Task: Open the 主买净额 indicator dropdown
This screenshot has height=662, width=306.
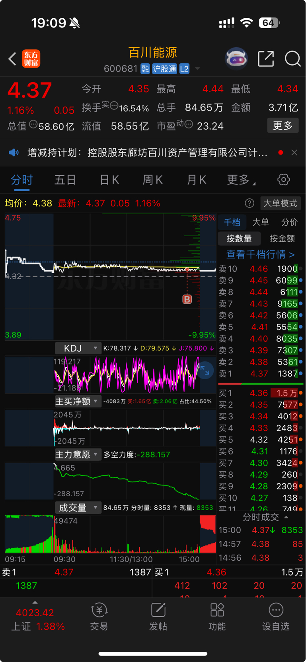Action: (x=78, y=402)
